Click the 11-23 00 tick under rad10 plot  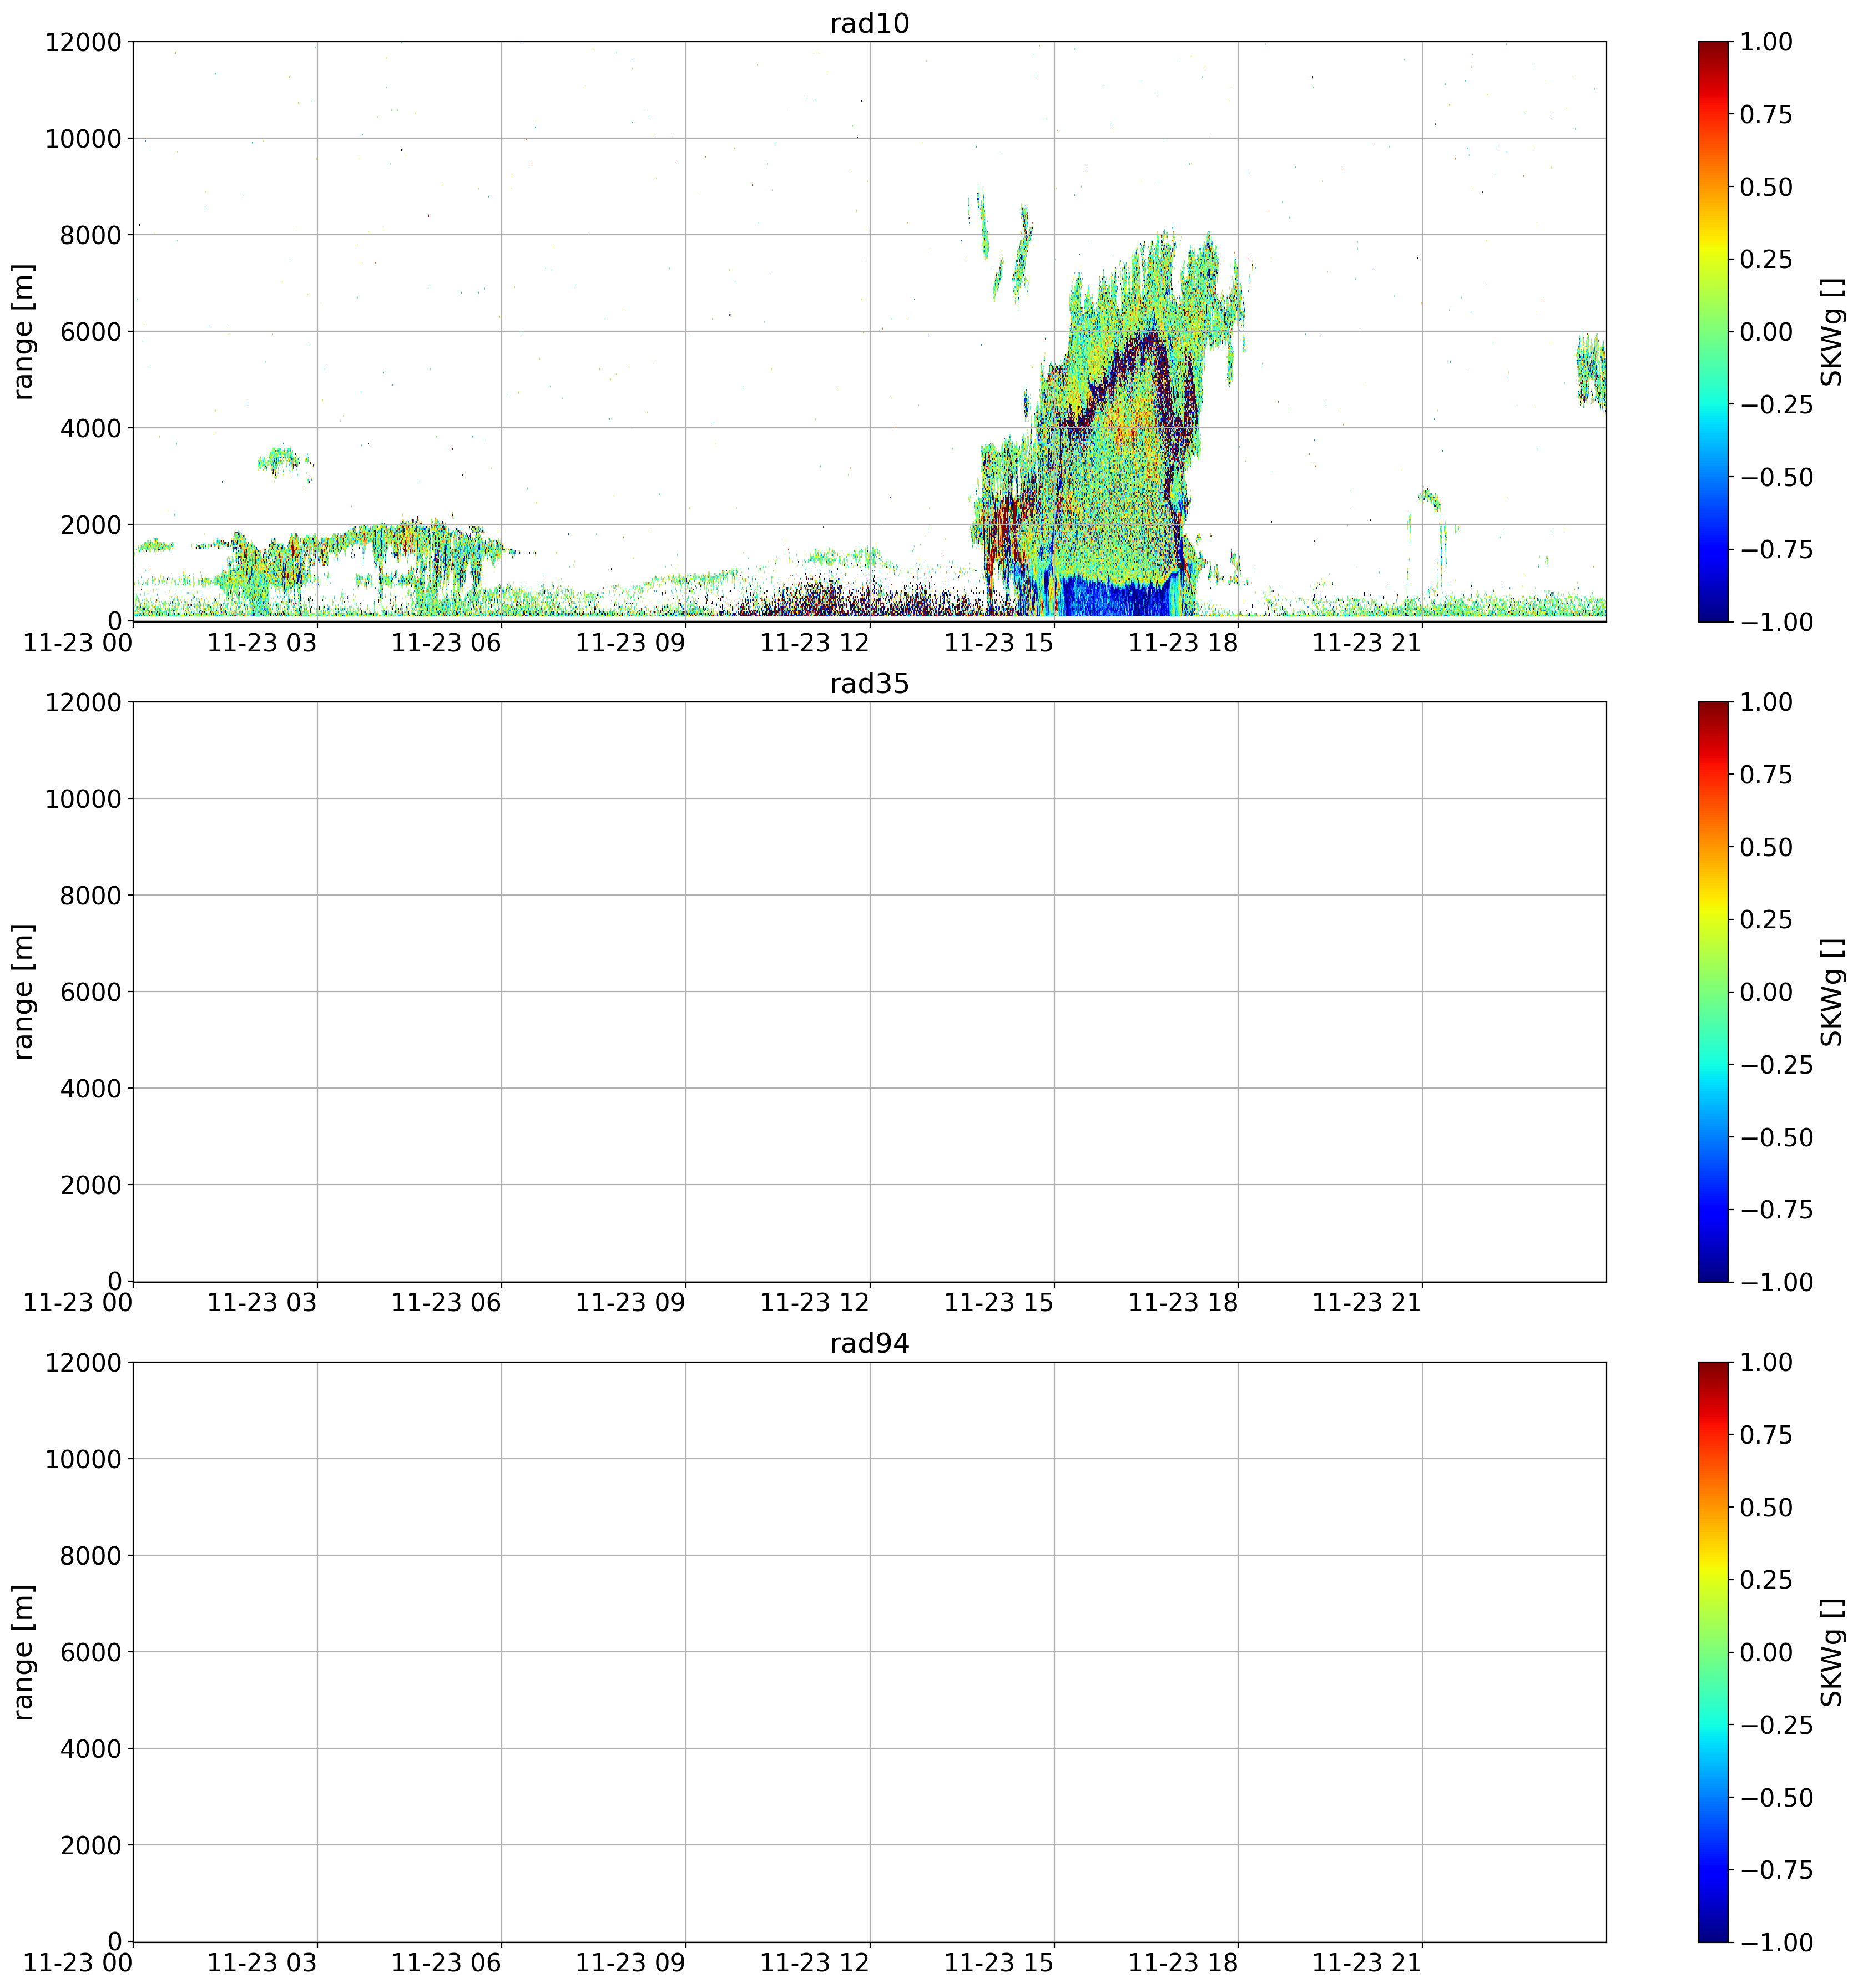(x=78, y=643)
